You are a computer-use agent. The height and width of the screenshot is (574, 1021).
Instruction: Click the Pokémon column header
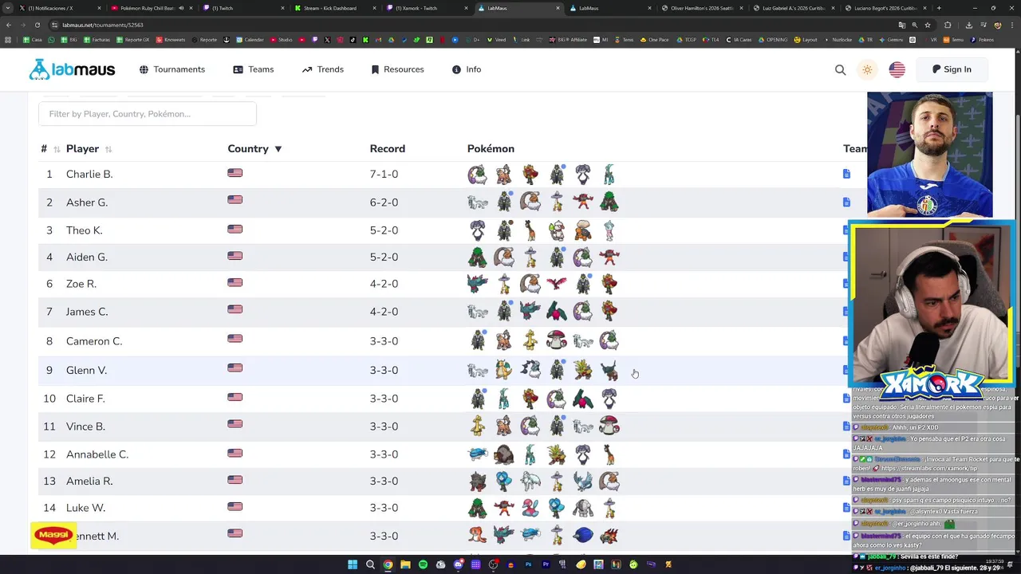click(491, 149)
